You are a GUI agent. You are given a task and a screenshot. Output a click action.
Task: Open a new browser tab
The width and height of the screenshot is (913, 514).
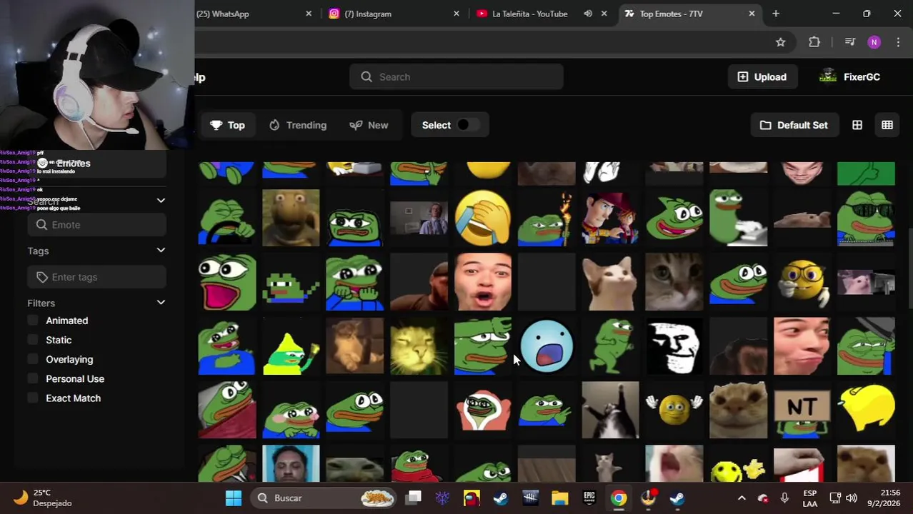click(x=776, y=14)
